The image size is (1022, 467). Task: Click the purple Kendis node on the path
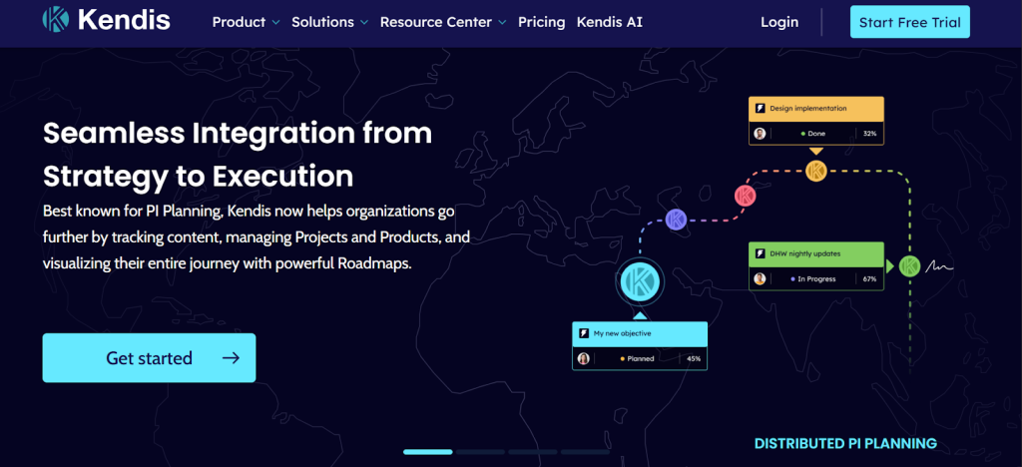click(676, 220)
